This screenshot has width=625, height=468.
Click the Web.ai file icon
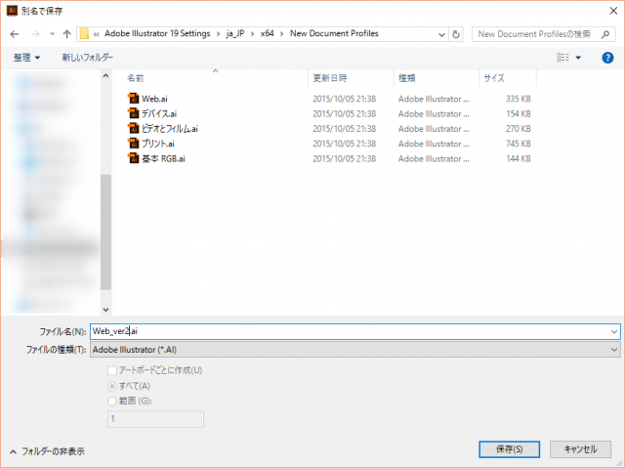point(134,99)
